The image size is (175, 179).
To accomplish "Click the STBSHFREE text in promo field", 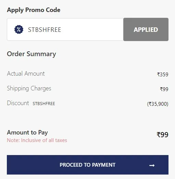I will pyautogui.click(x=45, y=30).
